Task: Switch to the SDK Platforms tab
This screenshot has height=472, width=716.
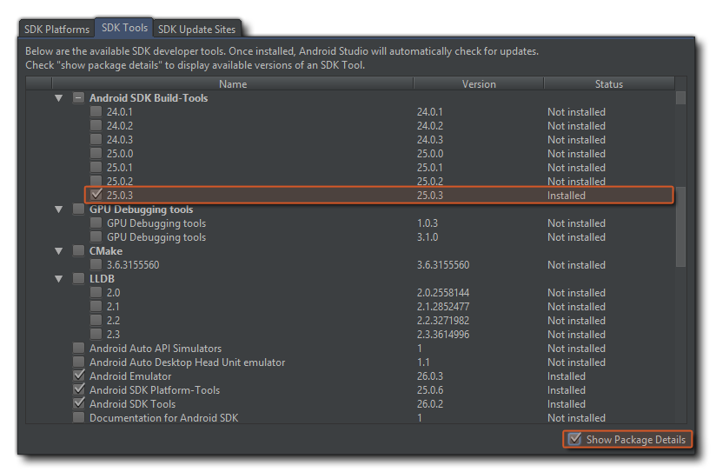Action: click(56, 30)
